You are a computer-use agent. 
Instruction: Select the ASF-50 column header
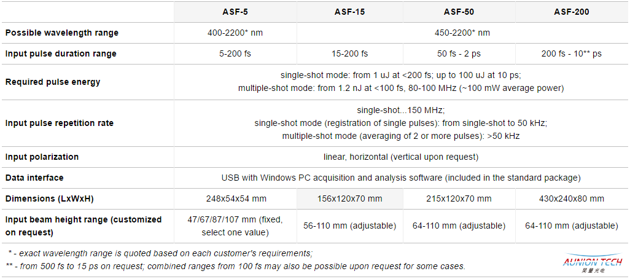459,12
